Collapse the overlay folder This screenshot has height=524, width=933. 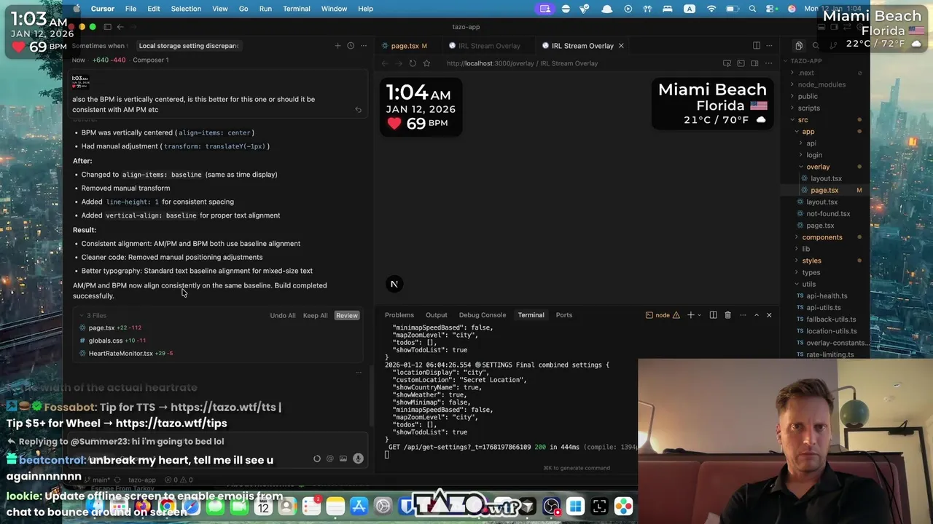[818, 167]
